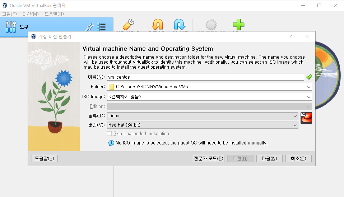Click the flower illustration in dialog
This screenshot has height=197, width=344.
(x=54, y=97)
